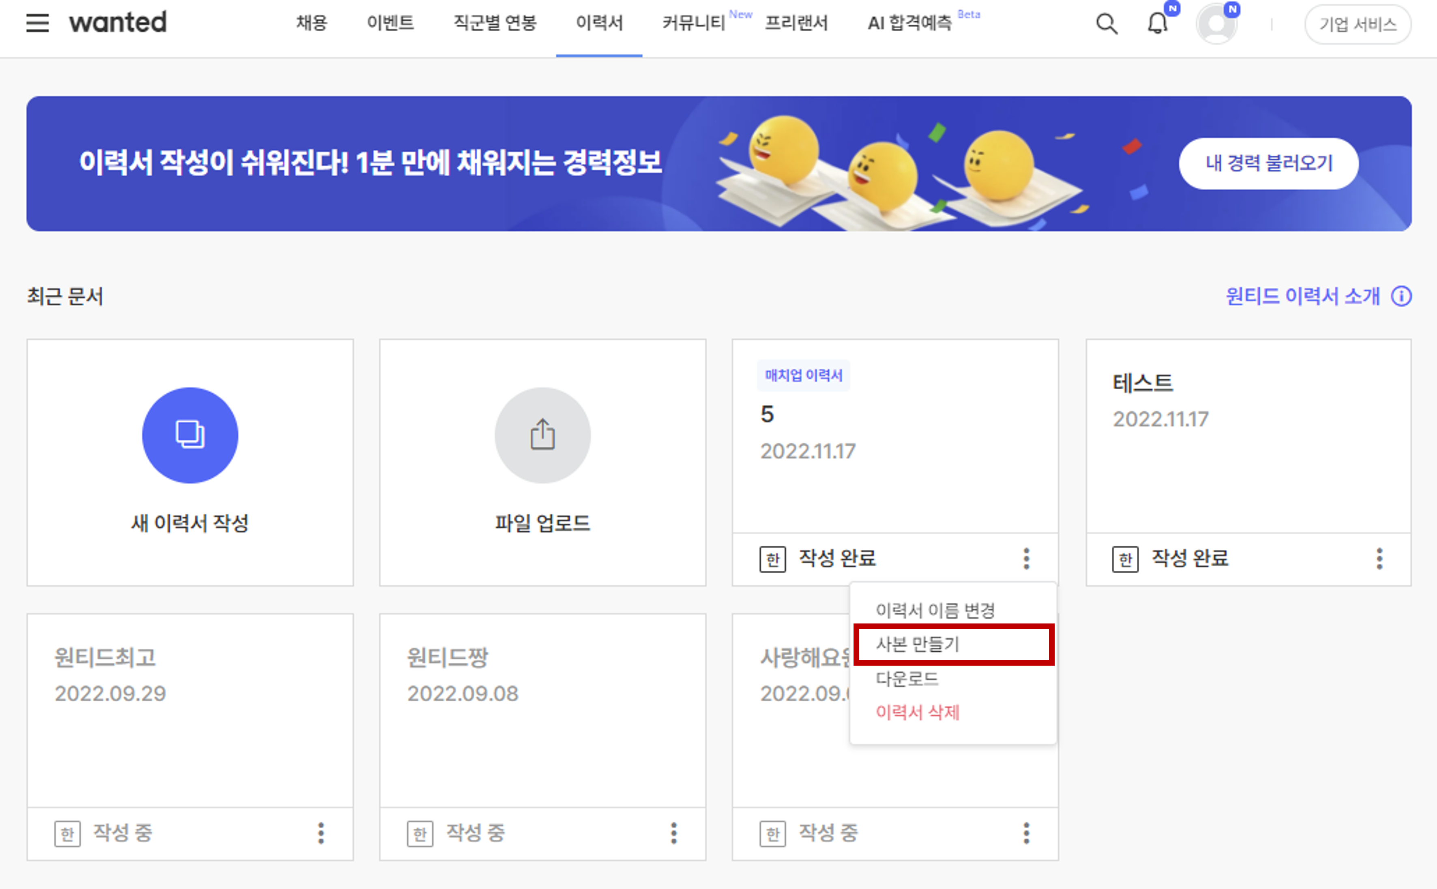Click the 작성 완료 status on 테스트

[1190, 558]
